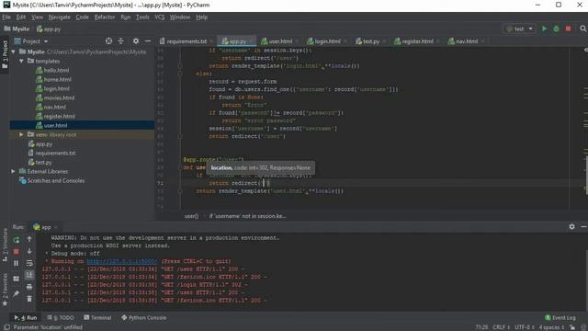Switch to register.html editor tab
This screenshot has height=331, width=588.
pos(417,41)
